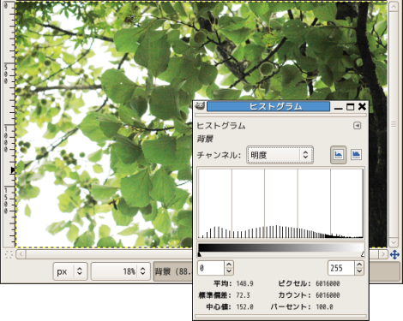Click the high range field showing 255
403x321 pixels.
coord(340,268)
